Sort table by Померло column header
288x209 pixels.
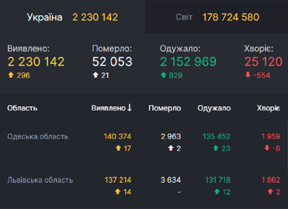click(x=165, y=108)
